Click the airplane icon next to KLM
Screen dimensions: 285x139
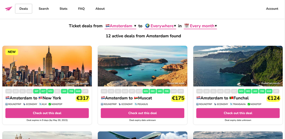[x=40, y=104]
